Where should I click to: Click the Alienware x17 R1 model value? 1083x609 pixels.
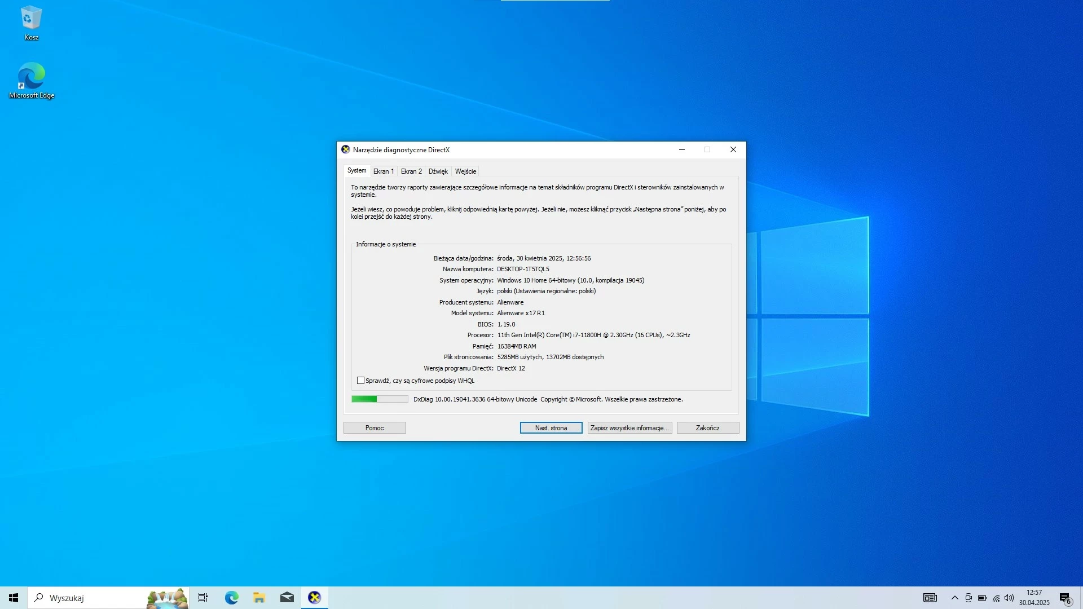[521, 314]
